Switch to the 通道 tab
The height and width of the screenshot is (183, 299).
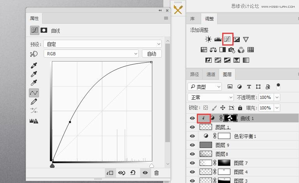tap(211, 74)
